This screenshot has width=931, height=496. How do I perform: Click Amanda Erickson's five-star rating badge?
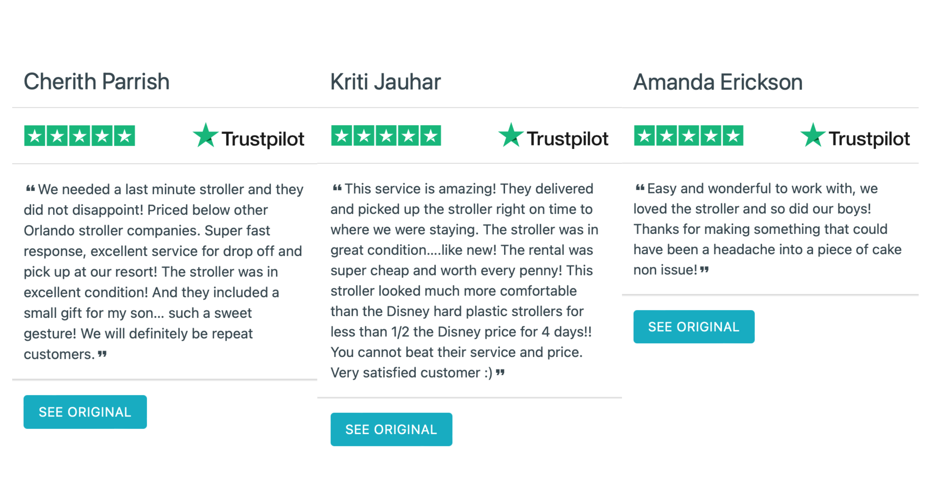pos(688,136)
